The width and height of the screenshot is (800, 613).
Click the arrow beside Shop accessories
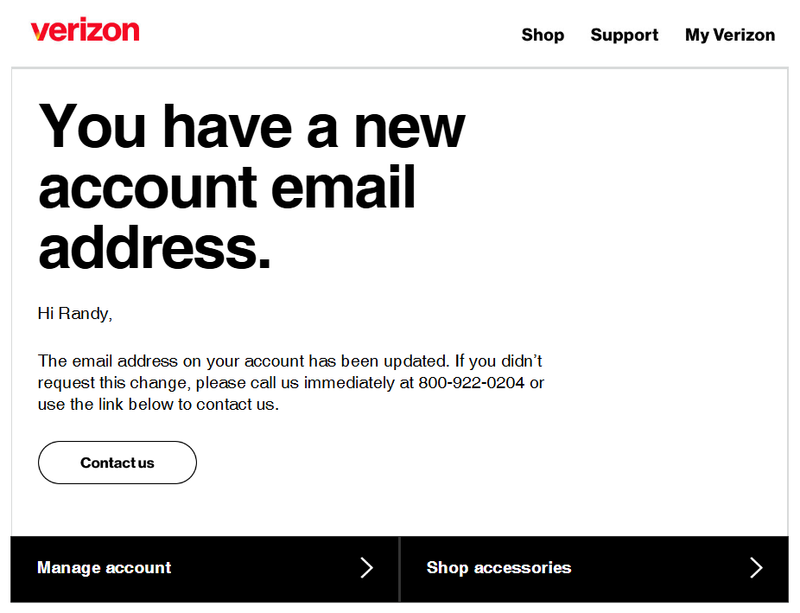click(756, 568)
